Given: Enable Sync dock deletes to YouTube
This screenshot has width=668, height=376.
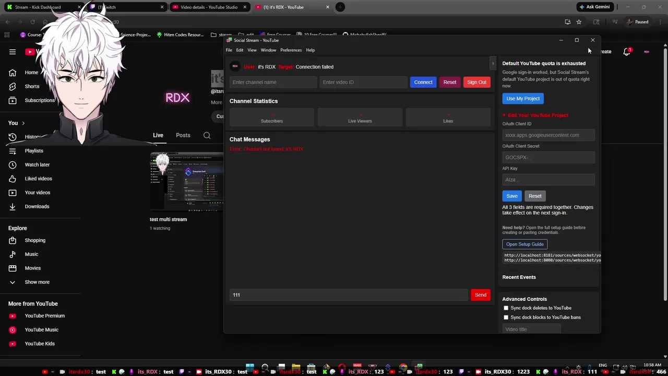Looking at the screenshot, I should [506, 308].
